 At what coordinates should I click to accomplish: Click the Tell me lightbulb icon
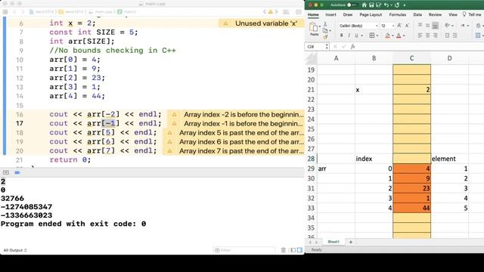[x=464, y=14]
